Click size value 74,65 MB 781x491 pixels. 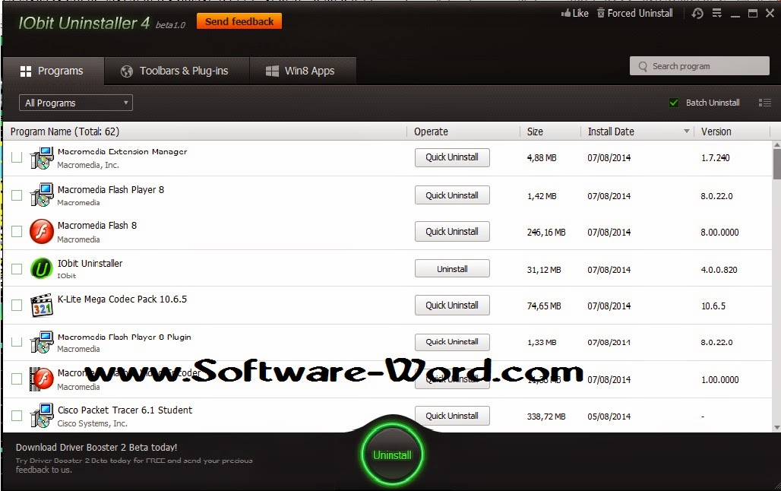tap(544, 306)
